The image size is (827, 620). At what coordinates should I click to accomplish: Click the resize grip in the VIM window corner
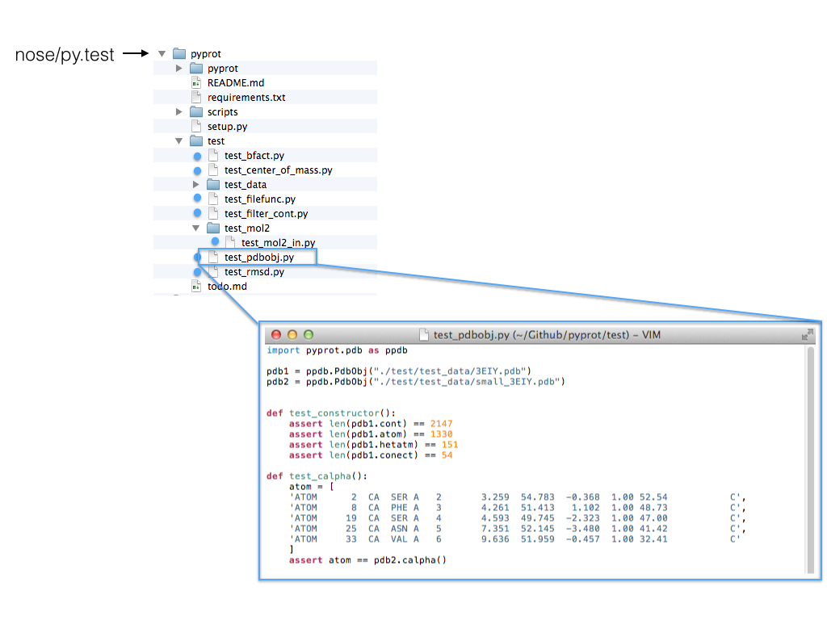pos(808,334)
